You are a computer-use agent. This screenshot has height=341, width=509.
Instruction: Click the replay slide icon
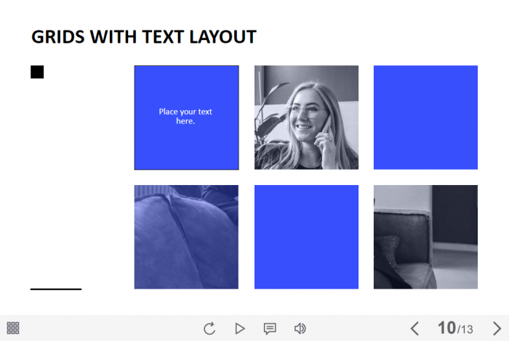coord(209,329)
